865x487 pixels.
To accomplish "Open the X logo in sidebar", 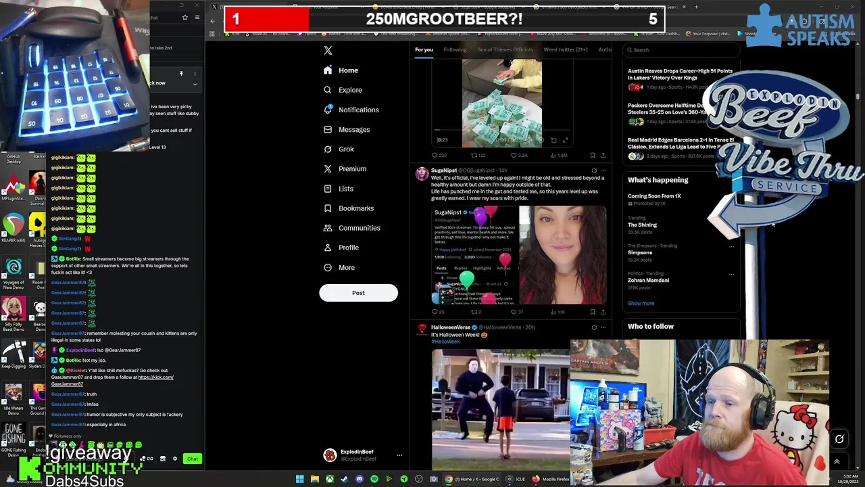I will (x=328, y=50).
